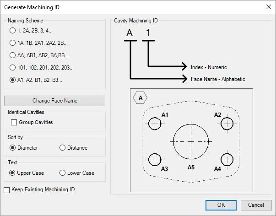Choose the '1A, 1B, 2A1, 2A2, 2B...' scheme
The image size is (276, 216).
(12, 43)
